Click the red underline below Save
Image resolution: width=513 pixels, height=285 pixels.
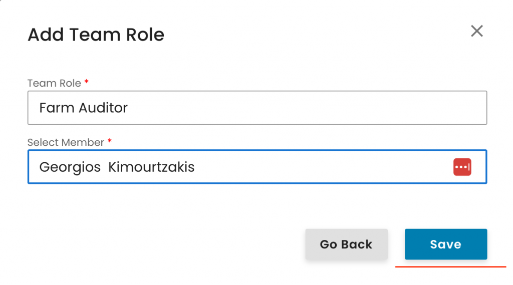[x=450, y=267]
